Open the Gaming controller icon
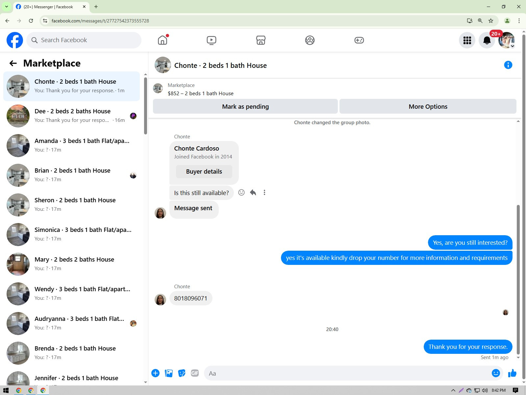This screenshot has width=526, height=395. point(359,40)
